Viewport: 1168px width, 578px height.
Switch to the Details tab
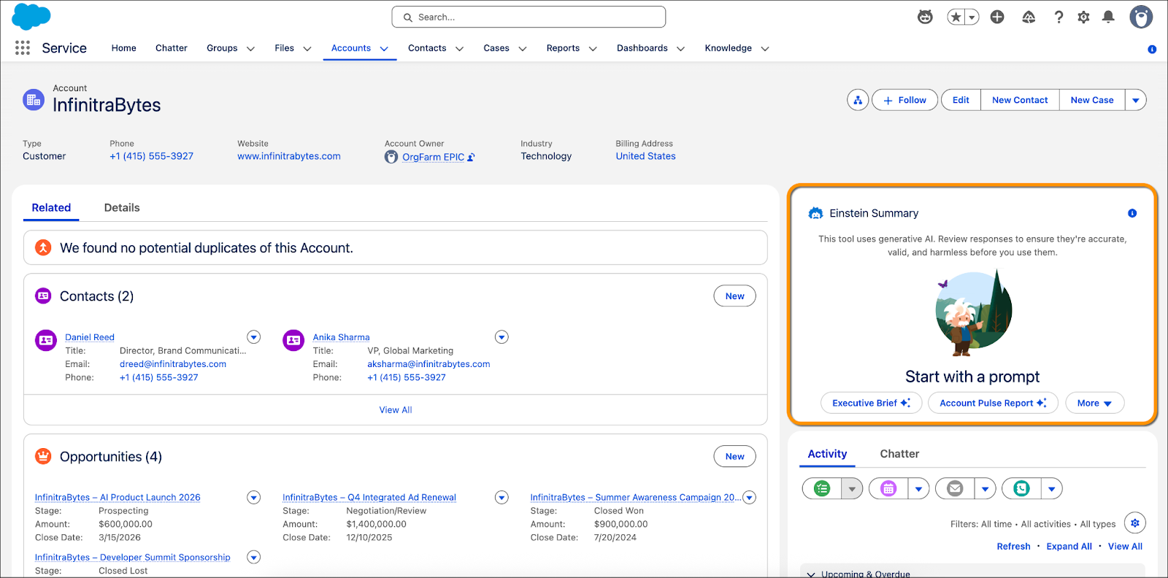pos(122,208)
